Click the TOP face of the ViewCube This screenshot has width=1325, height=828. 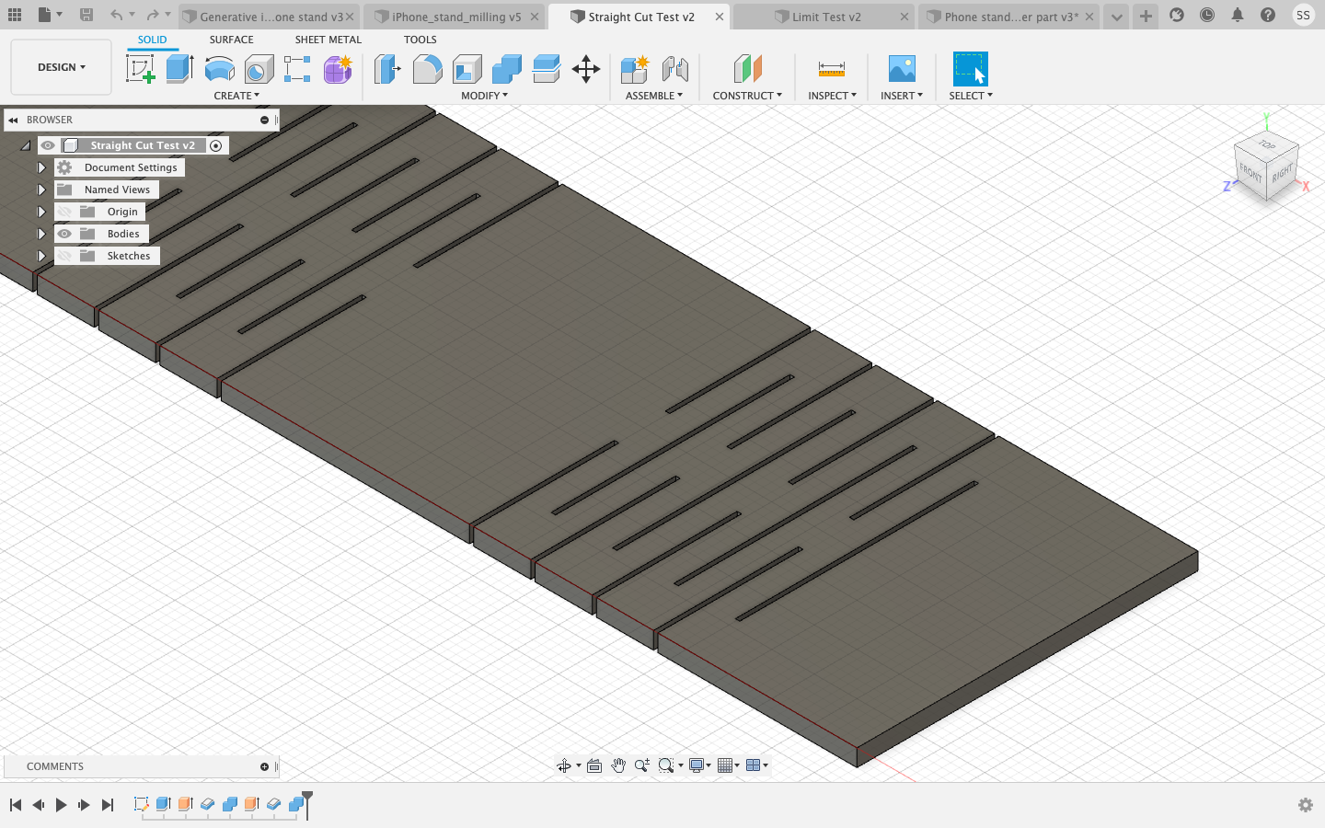tap(1267, 145)
